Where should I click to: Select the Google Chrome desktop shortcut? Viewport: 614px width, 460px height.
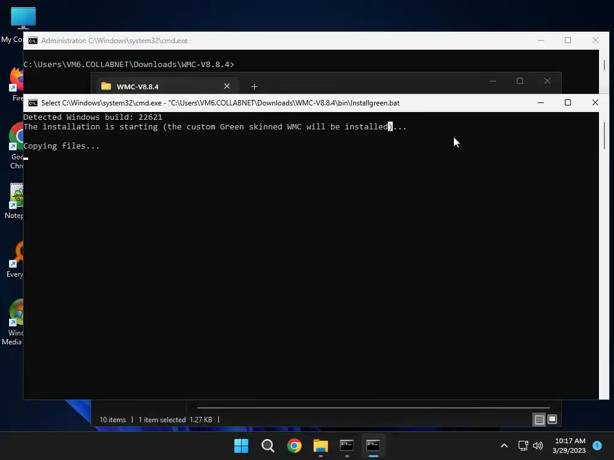(x=16, y=145)
